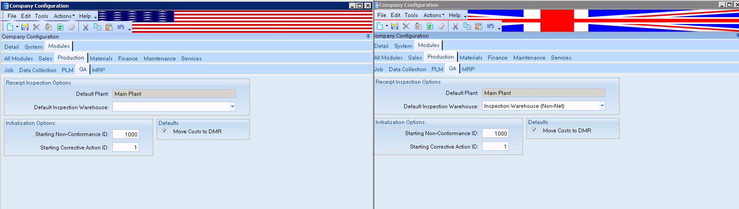Click Starting Non-Conformance ID field, right window
This screenshot has width=739, height=209.
496,133
